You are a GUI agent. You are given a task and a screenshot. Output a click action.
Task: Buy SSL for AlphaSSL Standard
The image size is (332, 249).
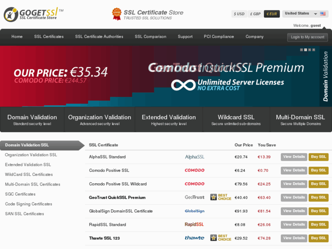pyautogui.click(x=318, y=157)
